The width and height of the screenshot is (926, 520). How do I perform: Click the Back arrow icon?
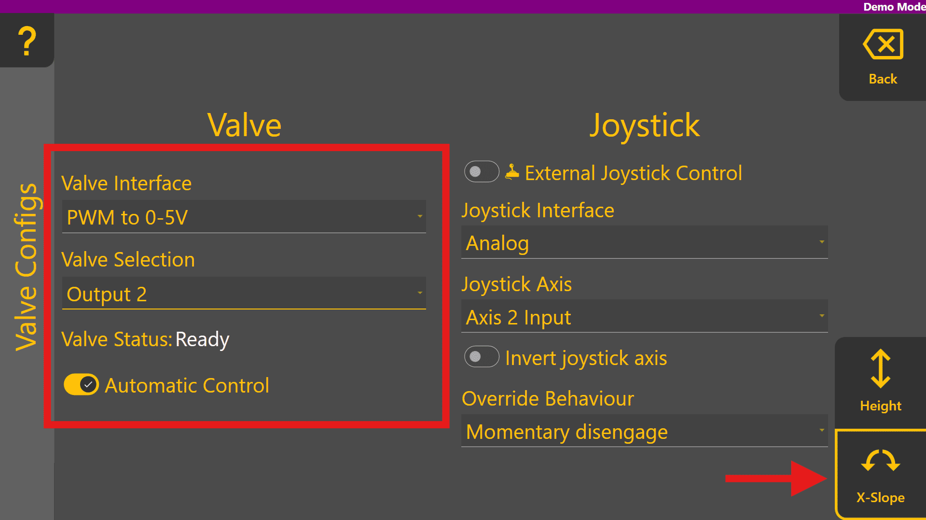pyautogui.click(x=883, y=44)
